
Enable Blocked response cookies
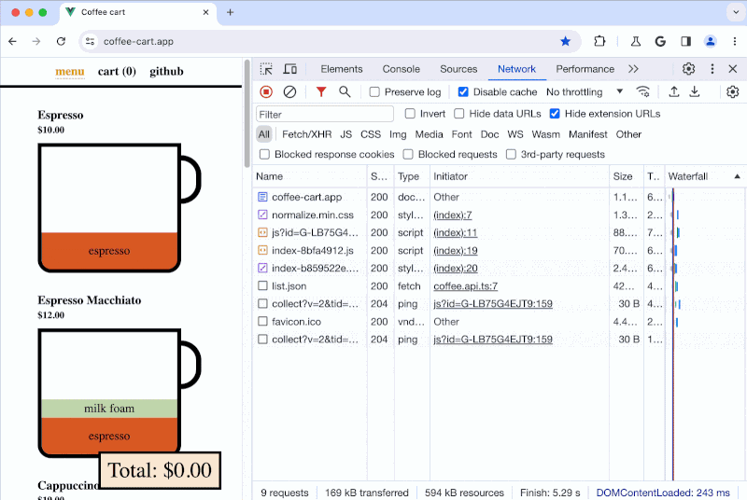coord(264,154)
